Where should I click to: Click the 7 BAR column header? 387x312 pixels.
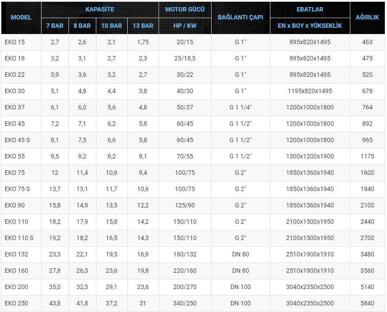(x=55, y=26)
